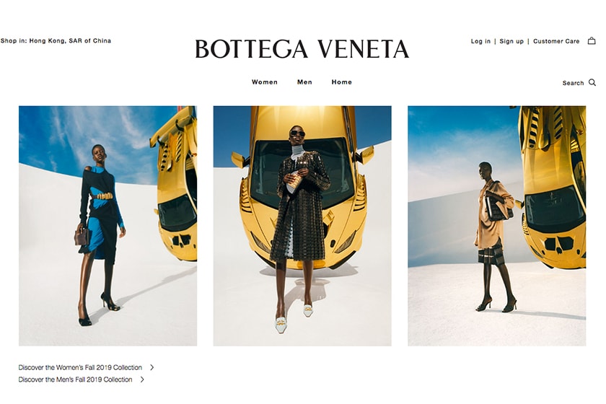
Task: Click arrow next to Women's Fall 2019 Collection
Action: 152,367
